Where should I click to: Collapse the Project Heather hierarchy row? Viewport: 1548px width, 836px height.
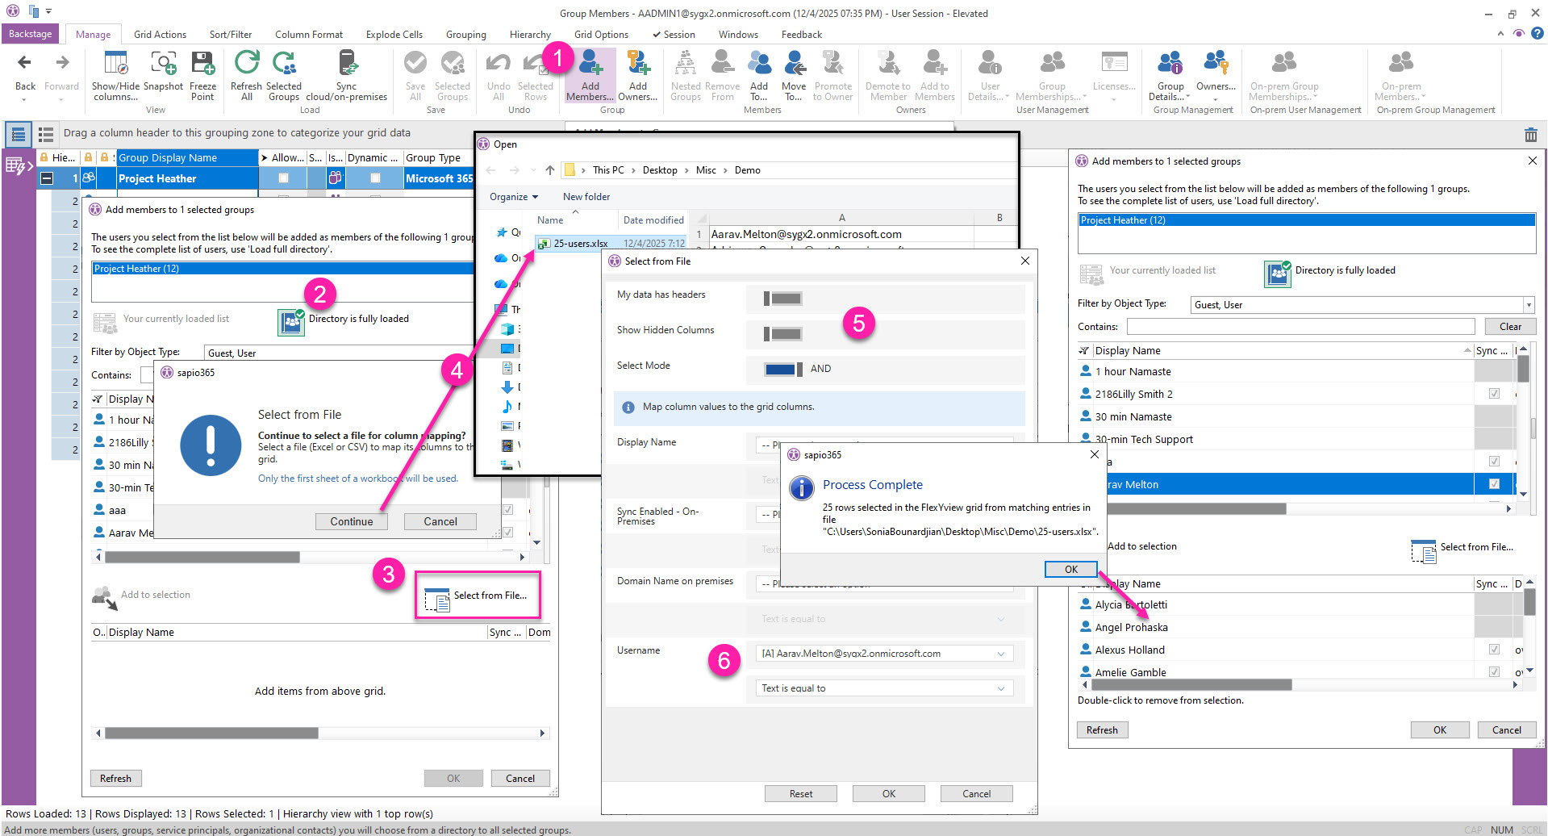[x=47, y=178]
